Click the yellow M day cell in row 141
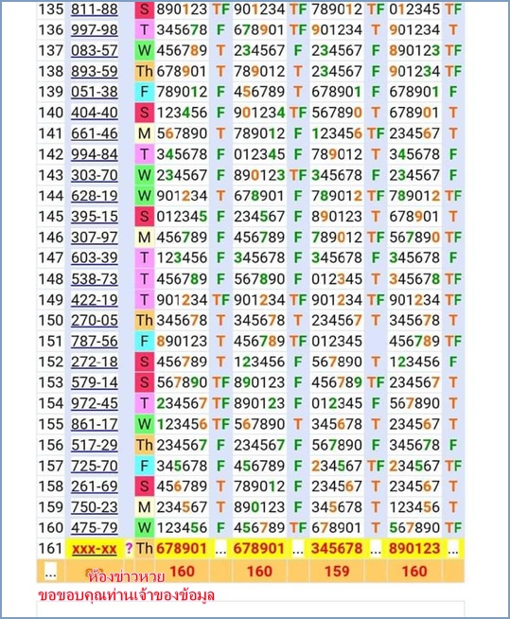Viewport: 510px width, 619px height. [x=145, y=133]
